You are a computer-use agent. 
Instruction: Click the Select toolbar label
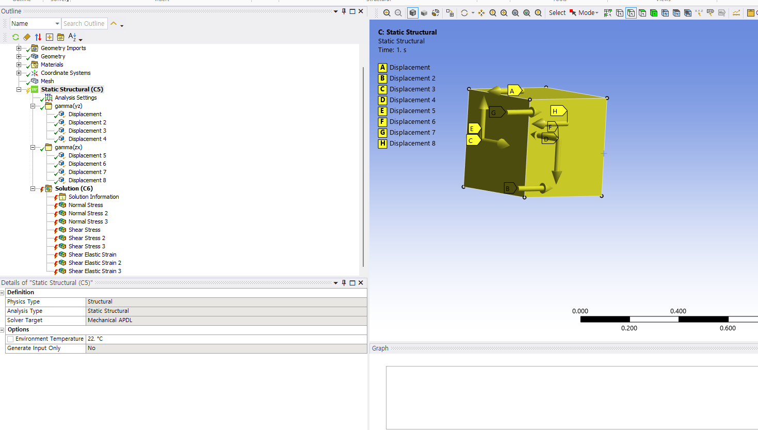(x=557, y=13)
